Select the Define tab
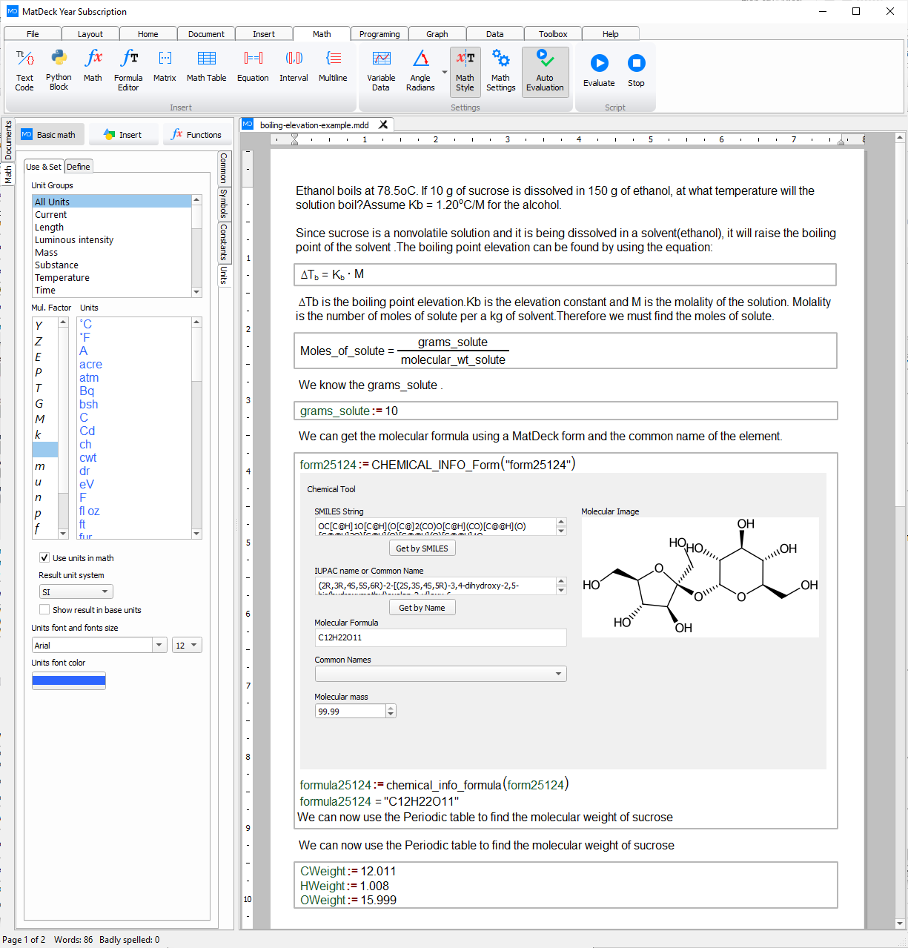Image resolution: width=908 pixels, height=948 pixels. coord(78,167)
